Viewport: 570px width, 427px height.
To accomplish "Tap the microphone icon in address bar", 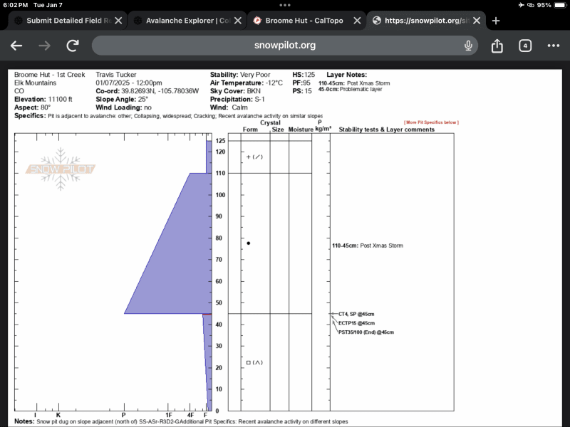I will 468,46.
